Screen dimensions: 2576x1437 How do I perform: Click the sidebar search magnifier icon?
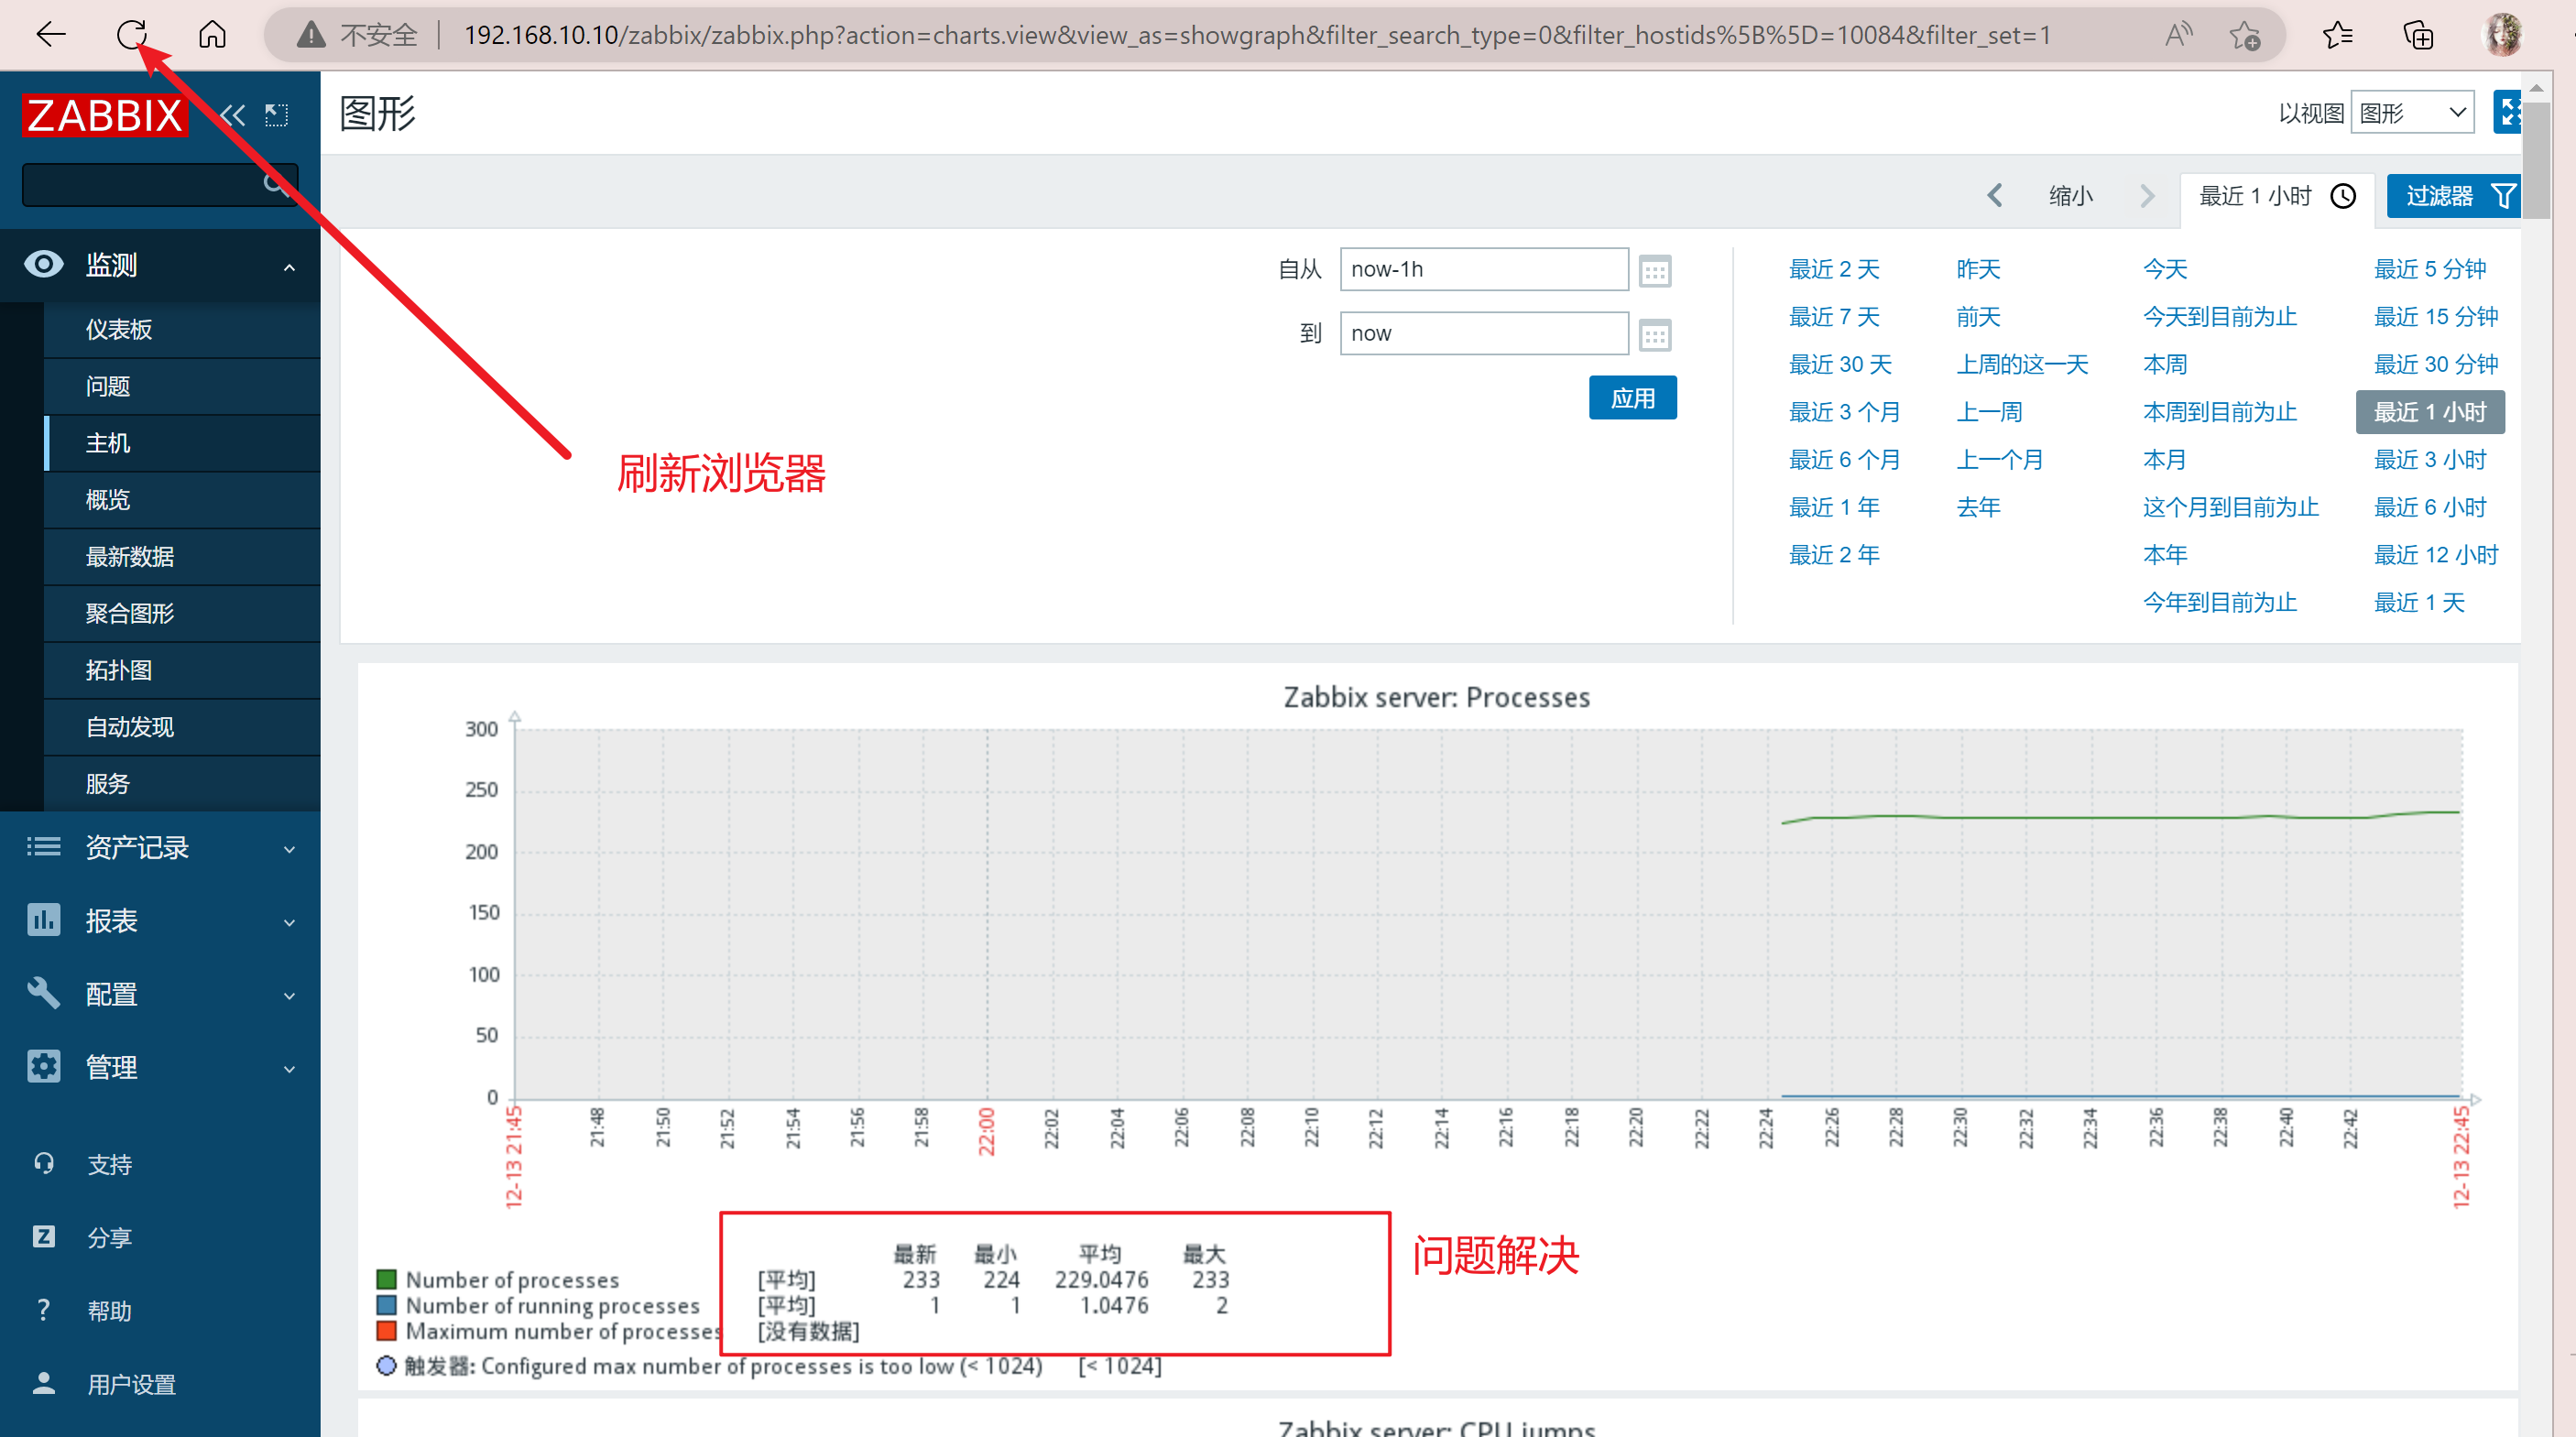[276, 184]
